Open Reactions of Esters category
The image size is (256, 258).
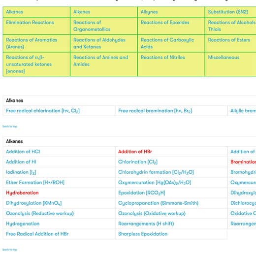click(x=229, y=40)
